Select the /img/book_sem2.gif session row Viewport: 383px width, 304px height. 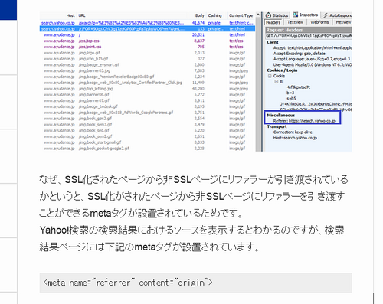(x=147, y=136)
